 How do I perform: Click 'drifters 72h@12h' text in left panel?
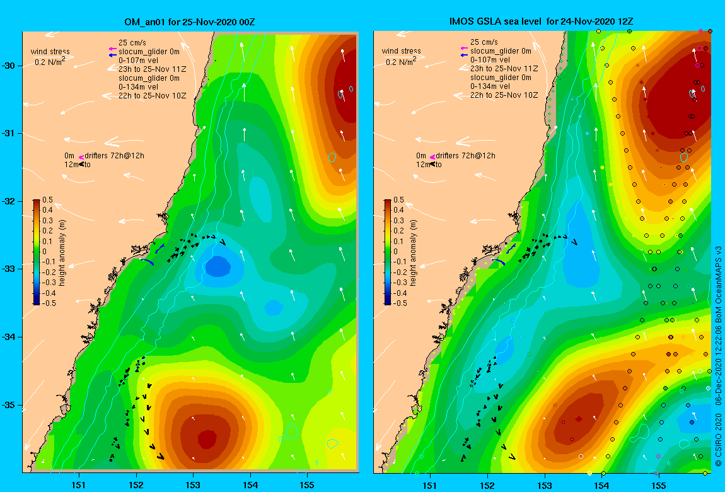pos(114,155)
